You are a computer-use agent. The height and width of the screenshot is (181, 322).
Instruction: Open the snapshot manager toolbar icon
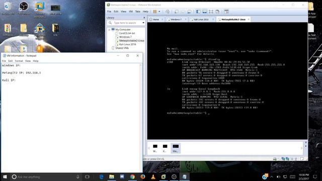(189, 12)
